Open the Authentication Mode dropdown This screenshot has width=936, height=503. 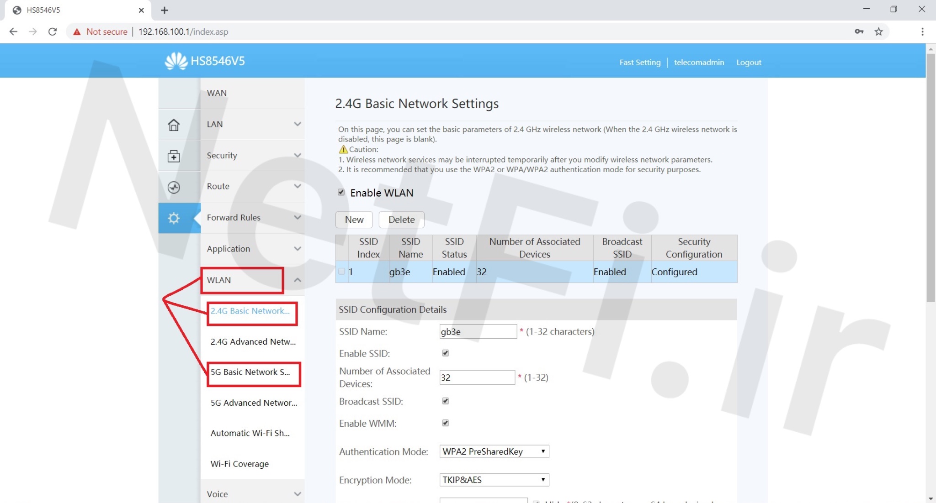click(494, 451)
